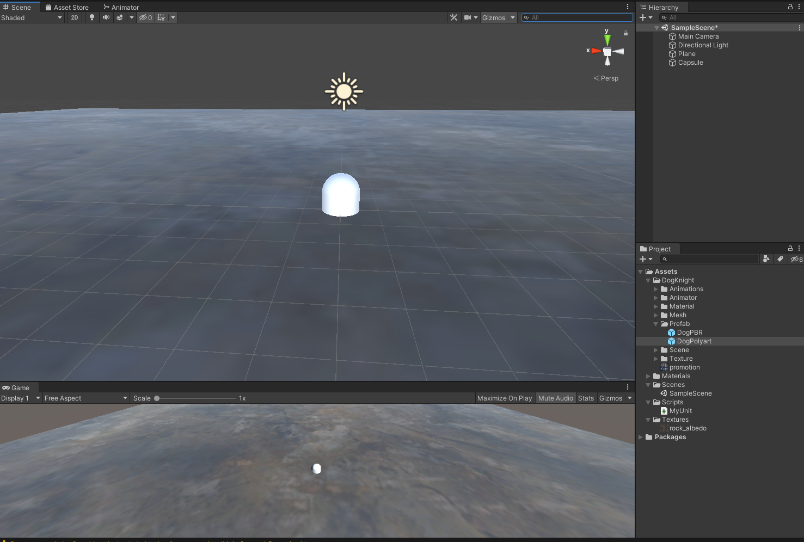
Task: Click the Project search field
Action: pyautogui.click(x=709, y=259)
